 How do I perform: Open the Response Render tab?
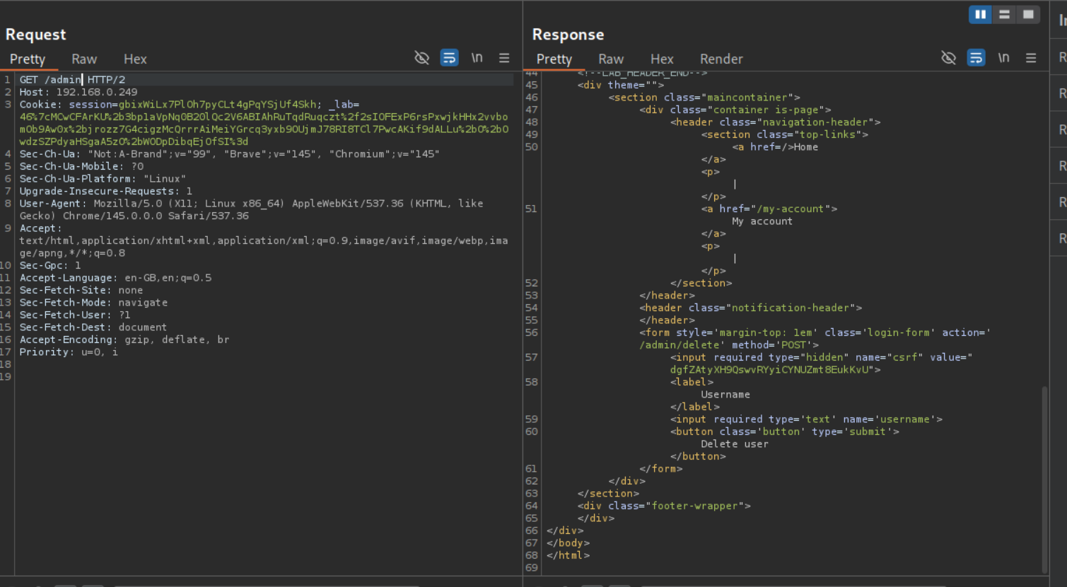(x=721, y=59)
